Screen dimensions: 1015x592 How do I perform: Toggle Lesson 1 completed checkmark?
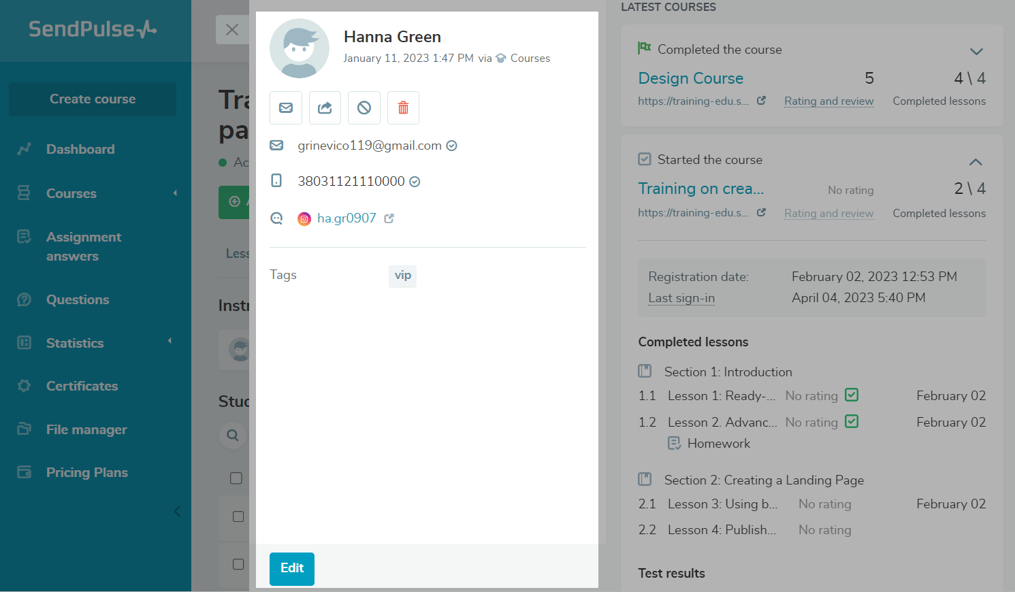(852, 395)
